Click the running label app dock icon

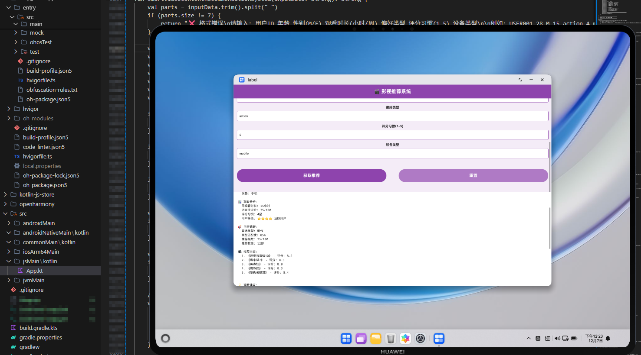(x=439, y=339)
